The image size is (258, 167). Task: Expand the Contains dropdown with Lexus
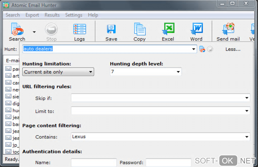[247, 137]
